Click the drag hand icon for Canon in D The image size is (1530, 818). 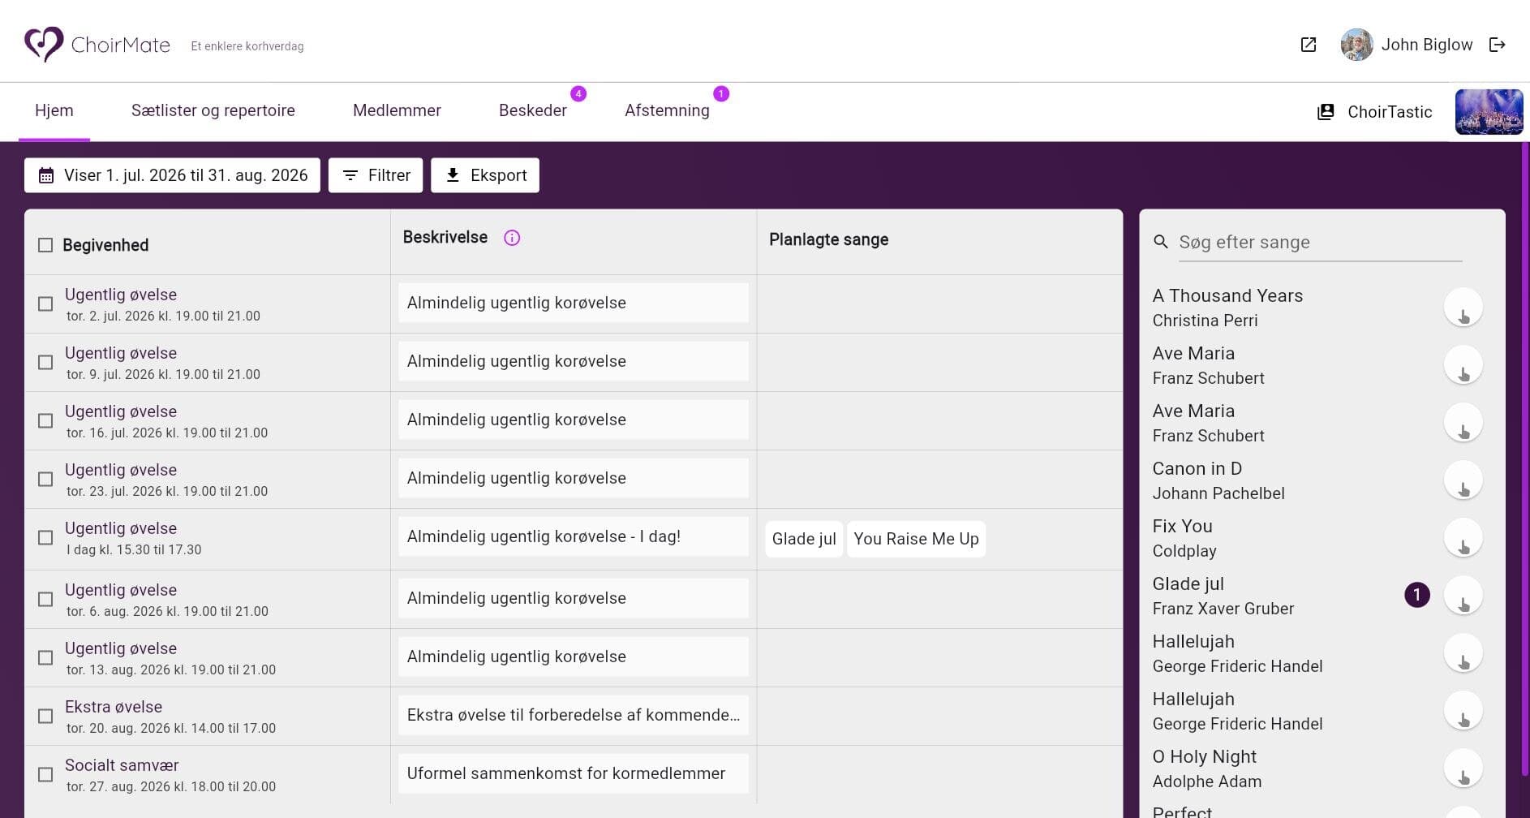(1463, 480)
